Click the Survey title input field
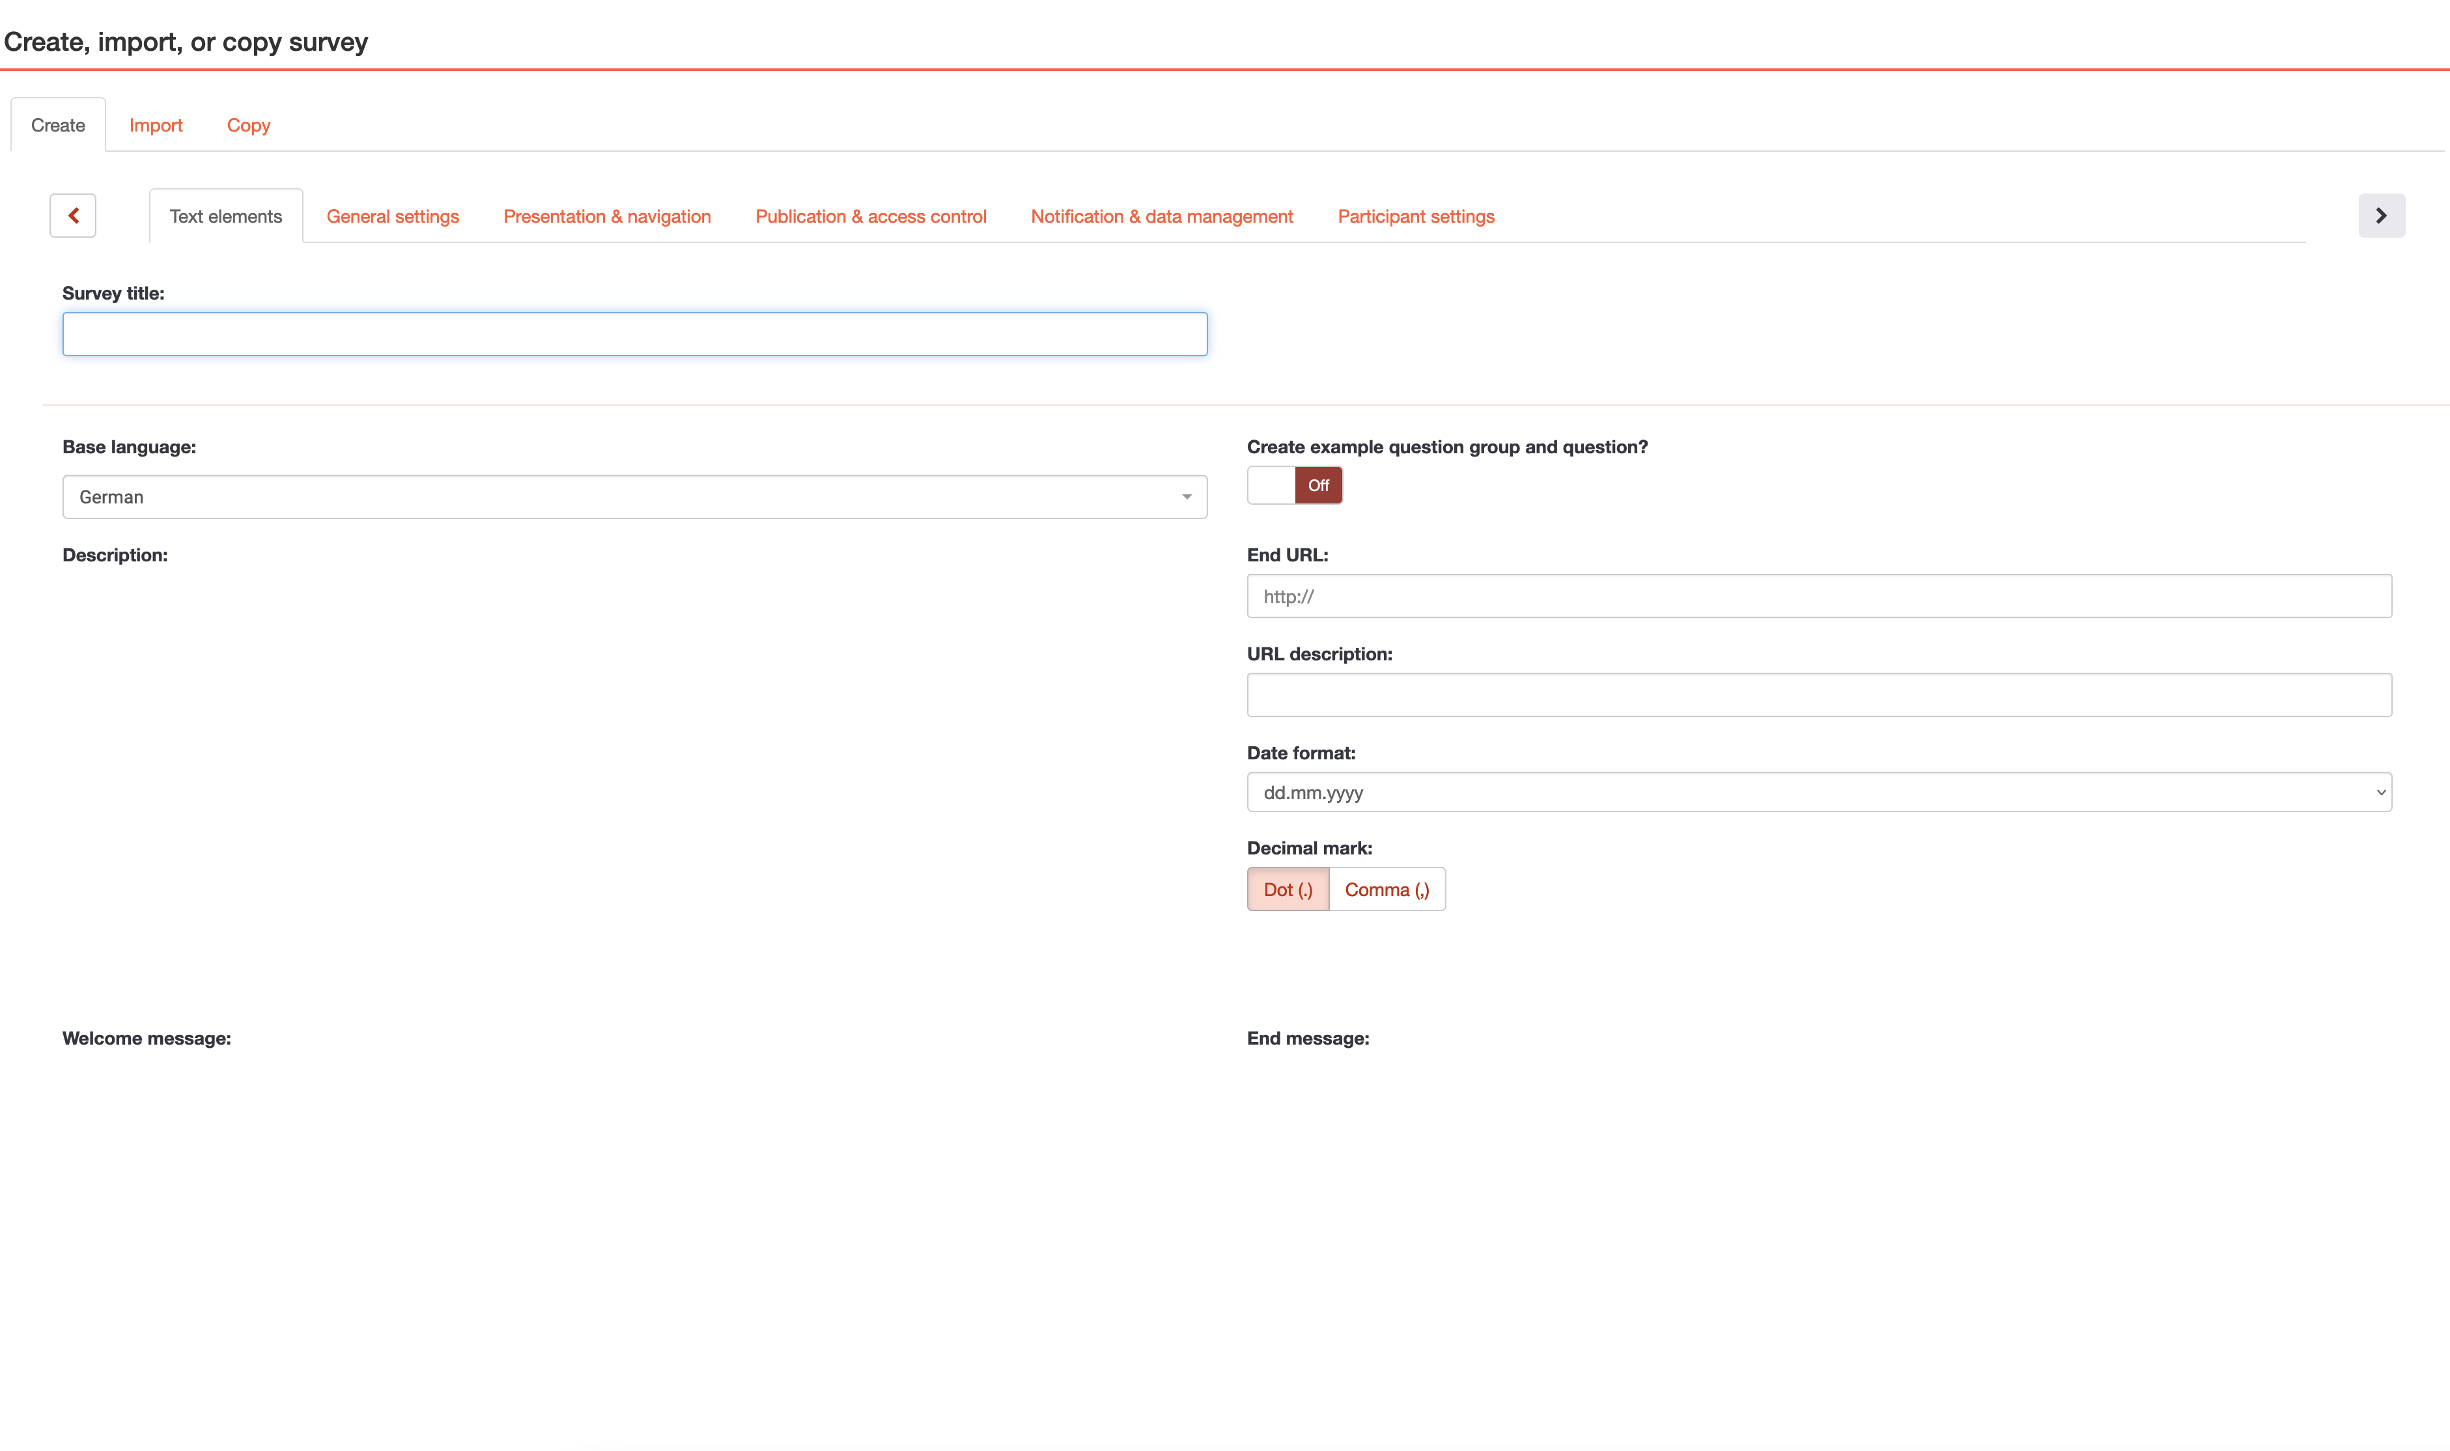Viewport: 2450px width, 1451px height. point(634,334)
